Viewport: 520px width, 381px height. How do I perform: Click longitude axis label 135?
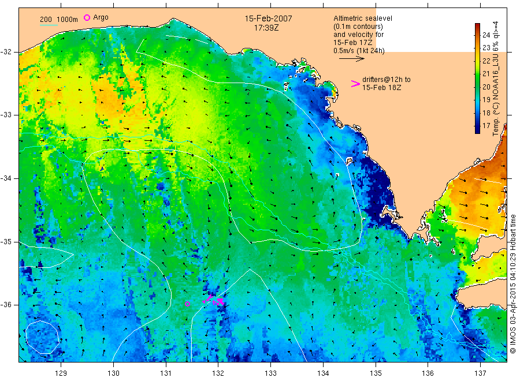tap(376, 373)
